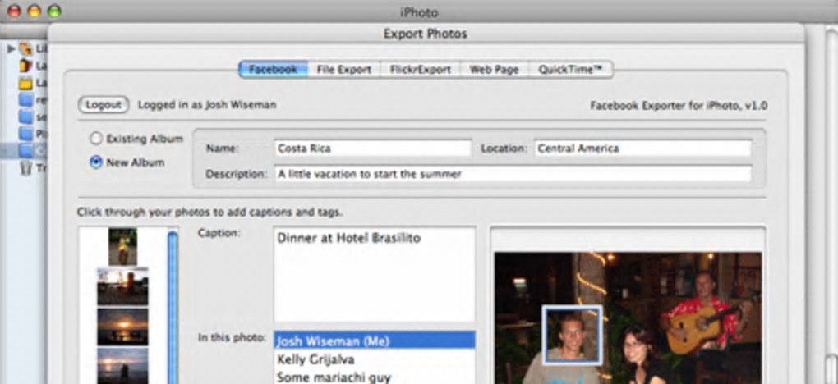Image resolution: width=838 pixels, height=384 pixels.
Task: Zoom iPhoto window using the green button
Action: [x=54, y=11]
